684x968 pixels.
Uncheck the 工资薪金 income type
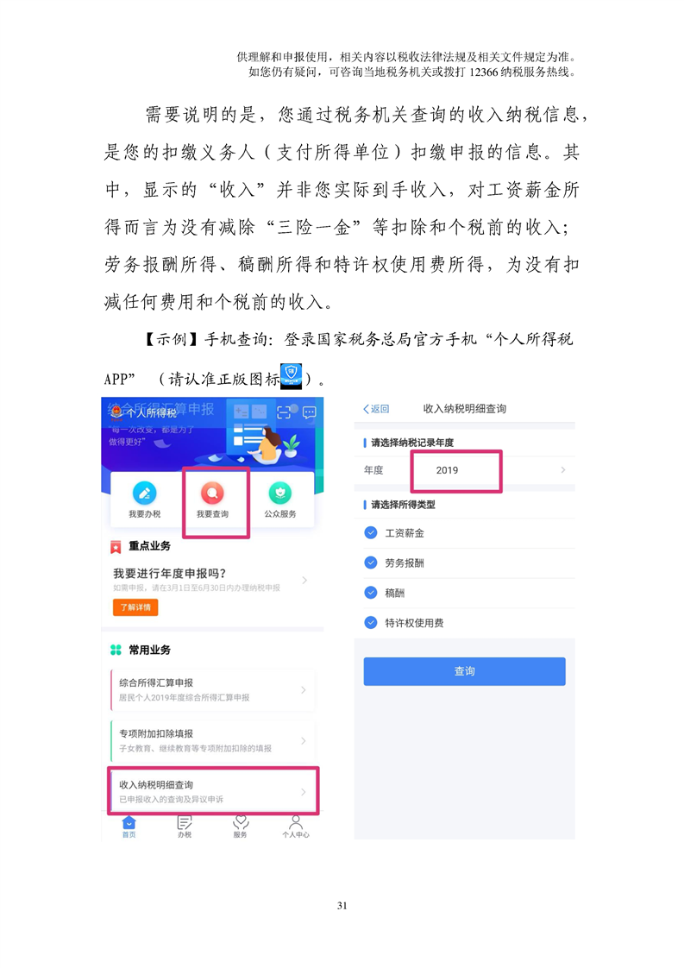click(370, 533)
